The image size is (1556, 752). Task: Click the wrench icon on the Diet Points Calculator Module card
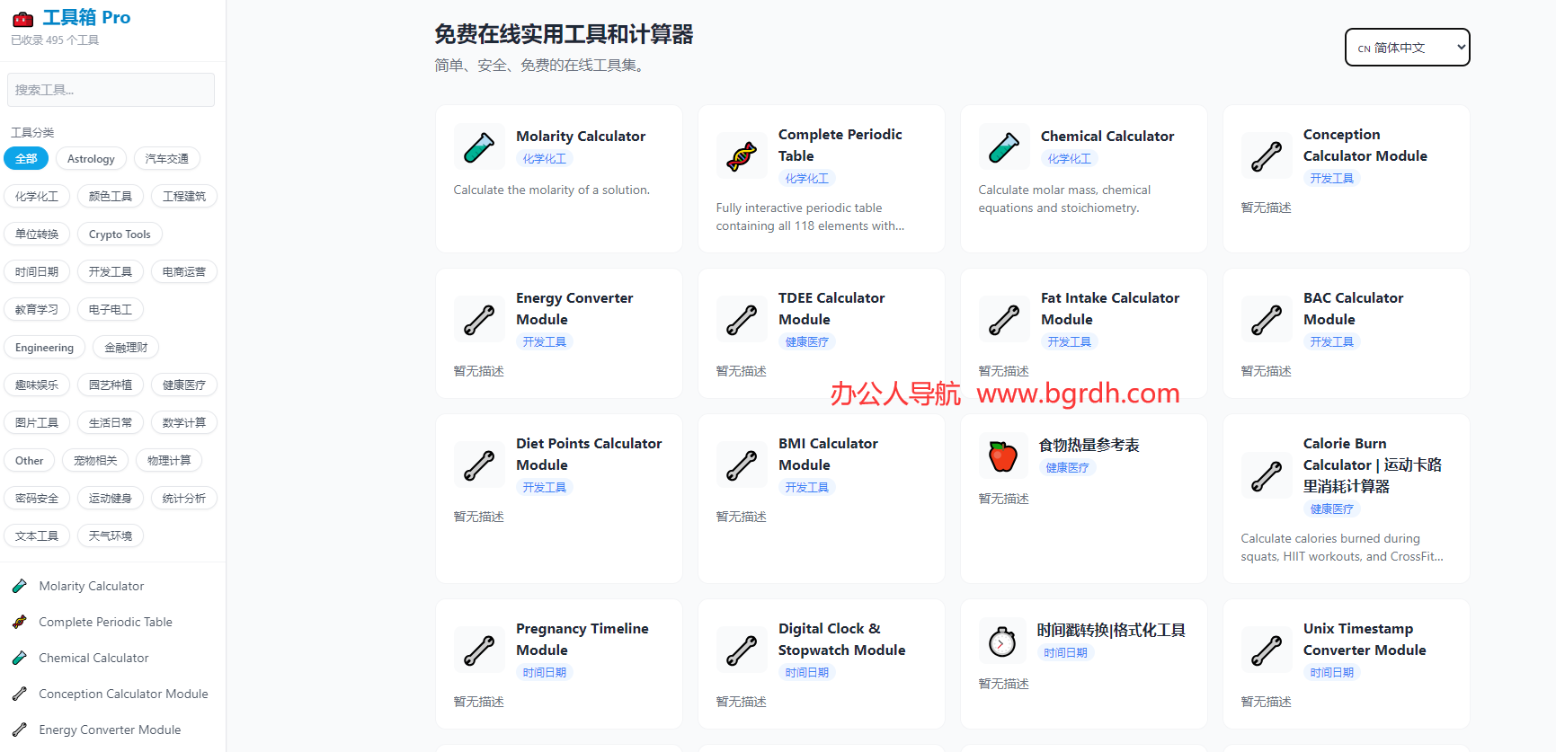click(x=479, y=464)
